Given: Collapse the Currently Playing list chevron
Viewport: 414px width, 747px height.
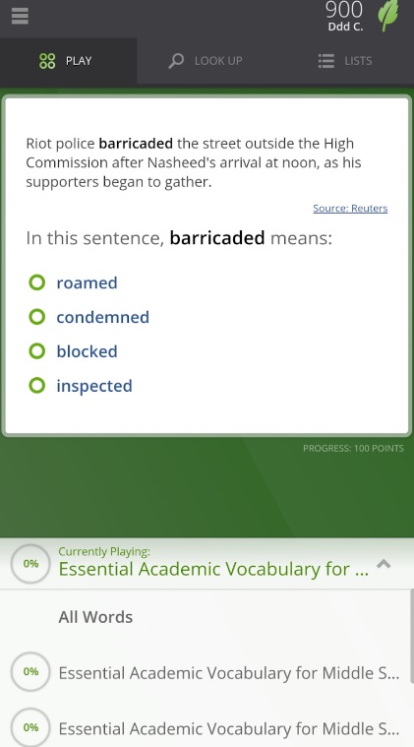Looking at the screenshot, I should pos(384,565).
